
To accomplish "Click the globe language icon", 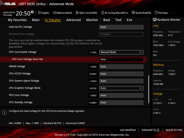I will click(x=39, y=13).
